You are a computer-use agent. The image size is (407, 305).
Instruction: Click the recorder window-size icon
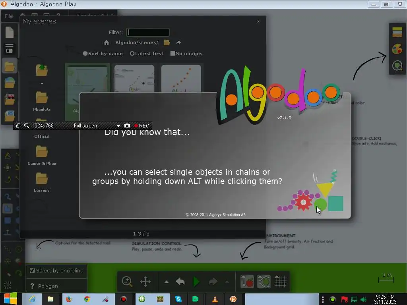(18, 125)
